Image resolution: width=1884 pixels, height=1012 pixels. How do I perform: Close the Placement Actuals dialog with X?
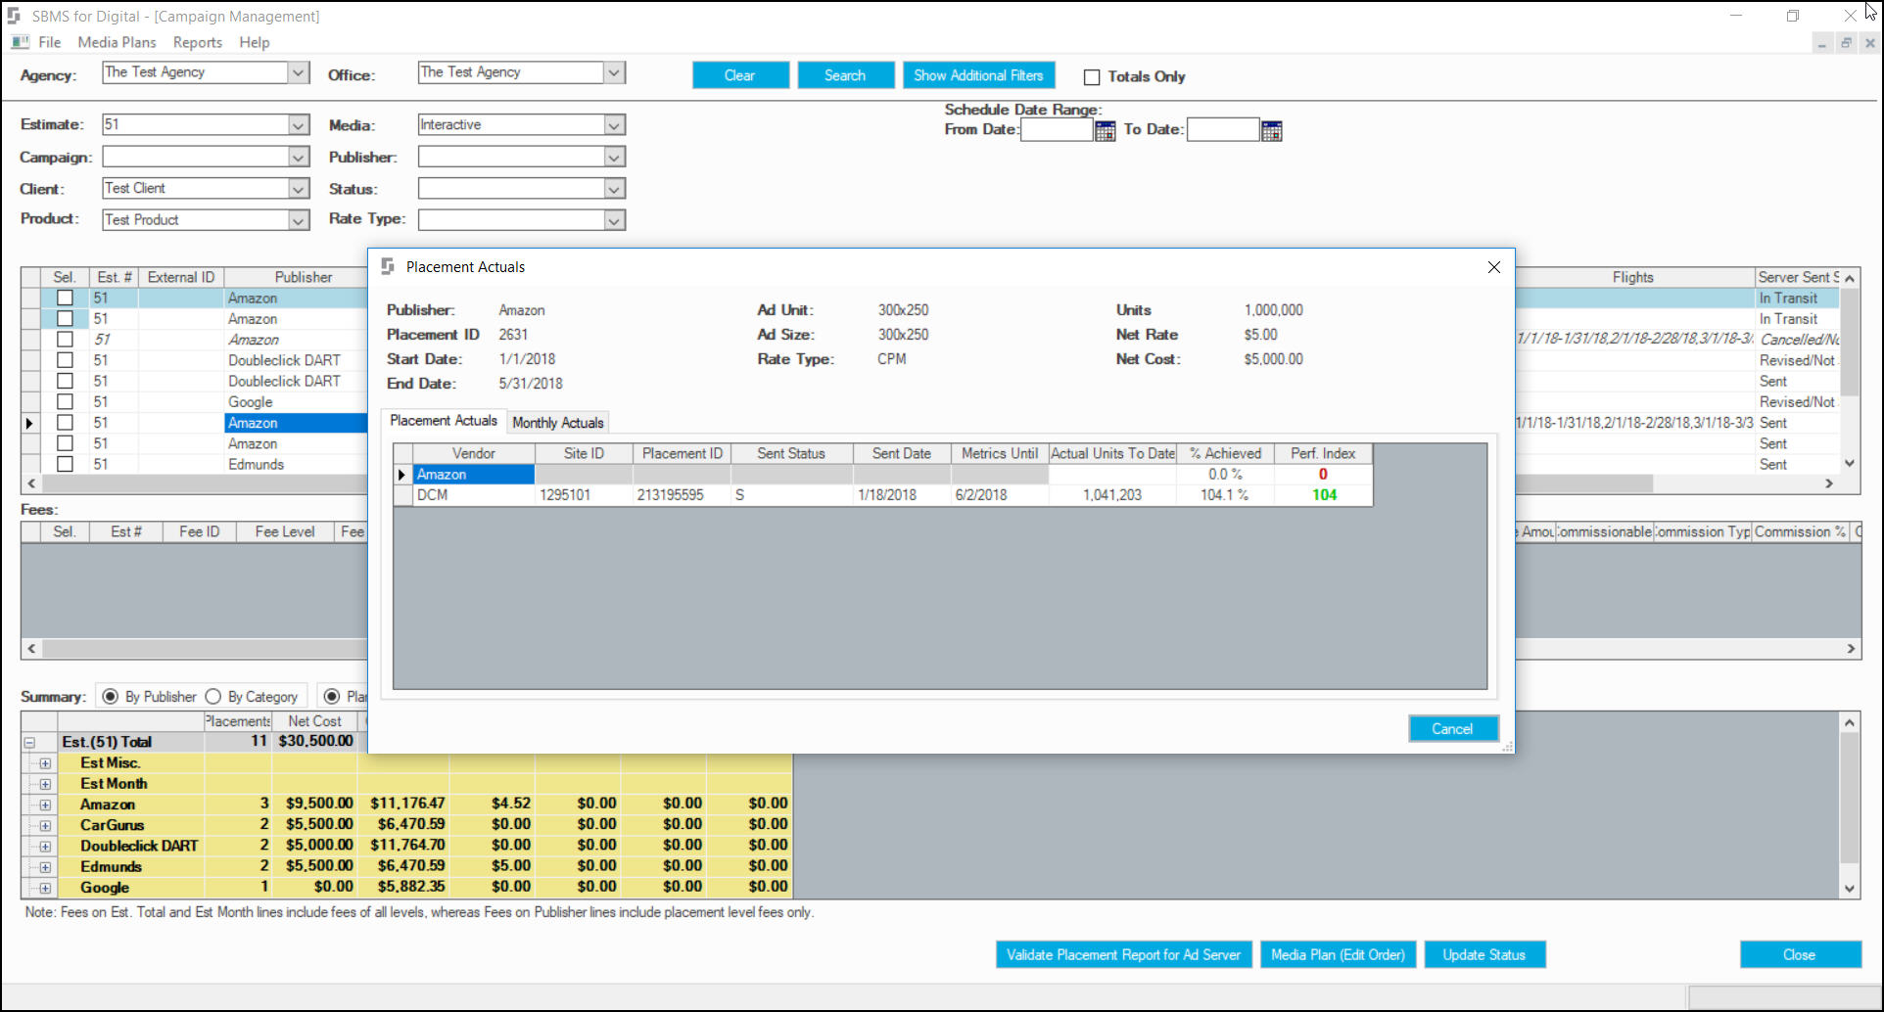1493,267
